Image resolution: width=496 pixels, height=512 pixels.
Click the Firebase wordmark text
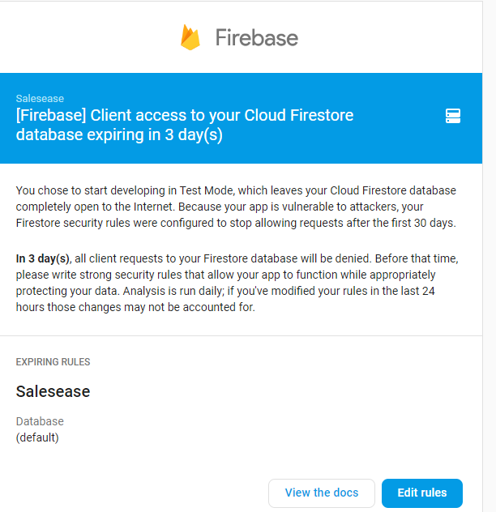257,37
